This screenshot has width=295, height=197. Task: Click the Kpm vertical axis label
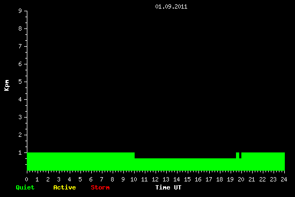[7, 85]
